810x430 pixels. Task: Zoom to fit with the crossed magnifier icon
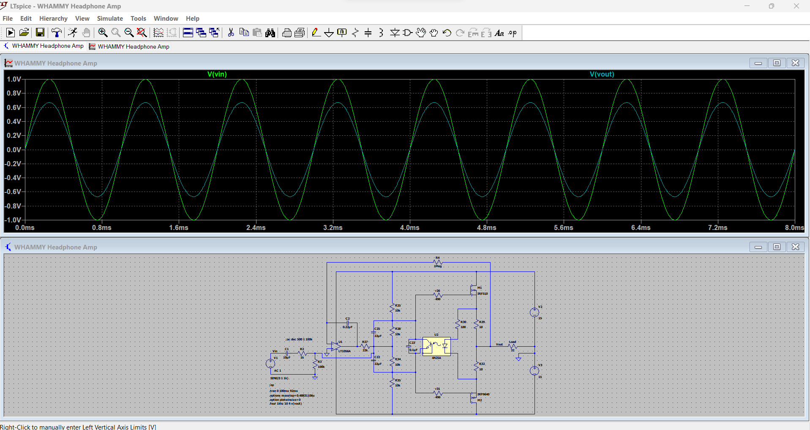[x=142, y=33]
